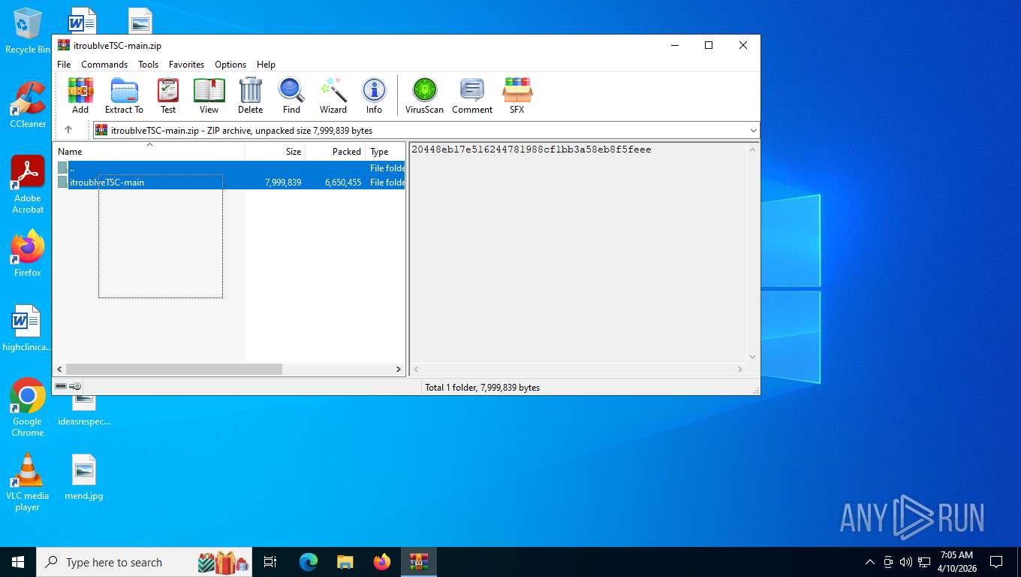Open Firefox desktop shortcut
The image size is (1021, 577).
click(28, 253)
